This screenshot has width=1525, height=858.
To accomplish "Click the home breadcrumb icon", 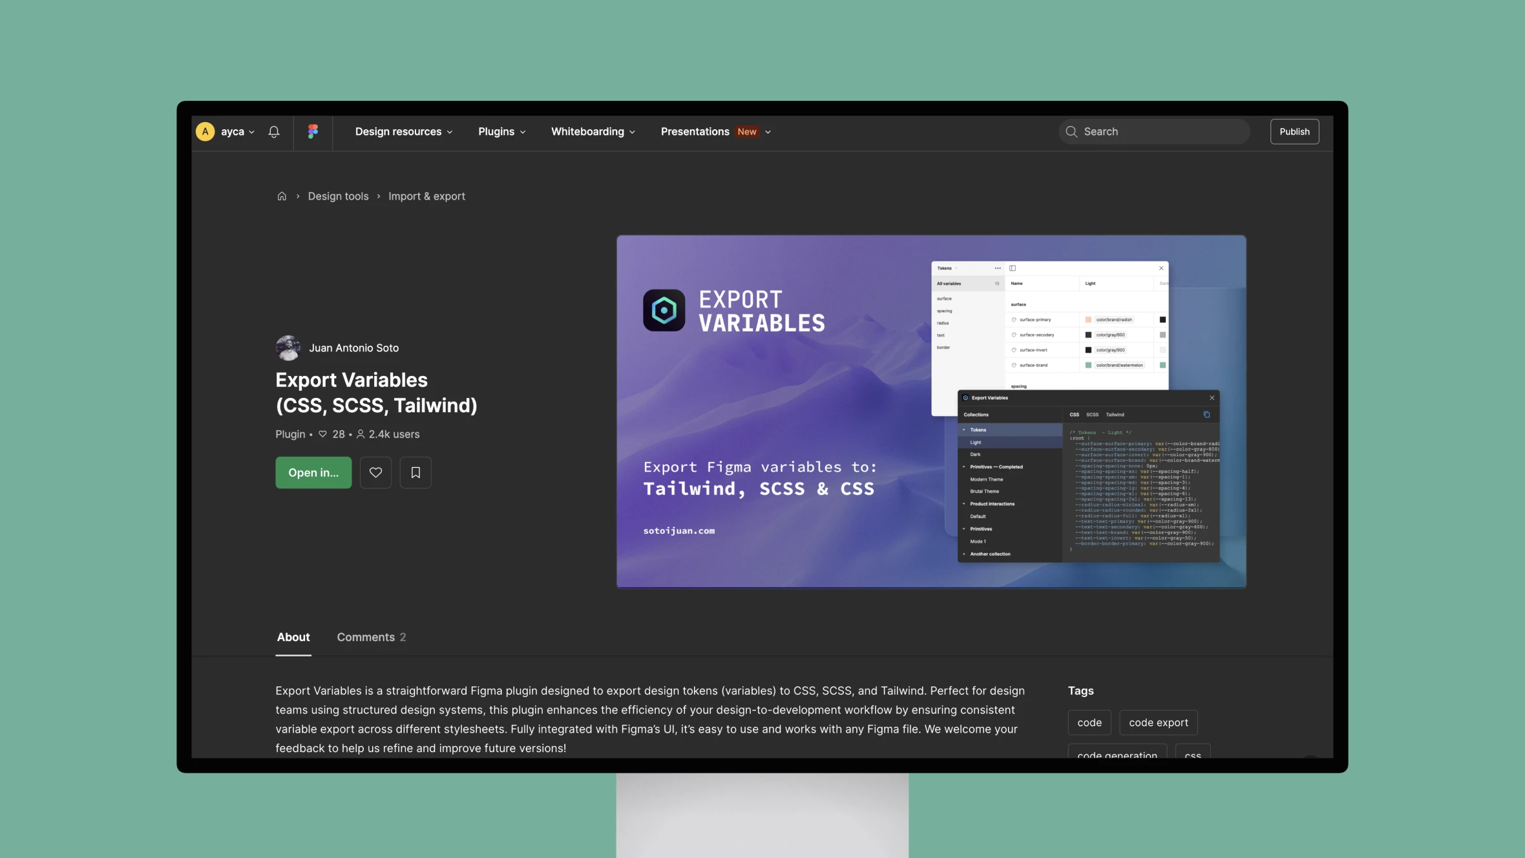I will pos(282,195).
